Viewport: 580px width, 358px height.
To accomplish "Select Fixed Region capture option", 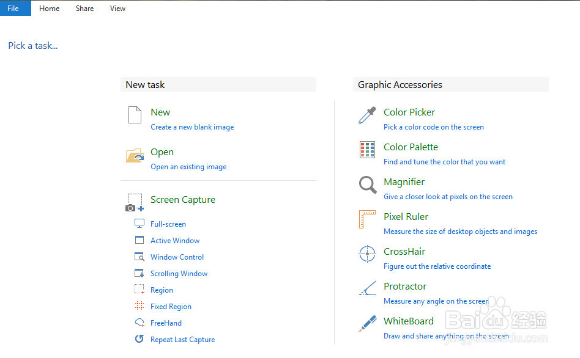I will click(x=171, y=307).
